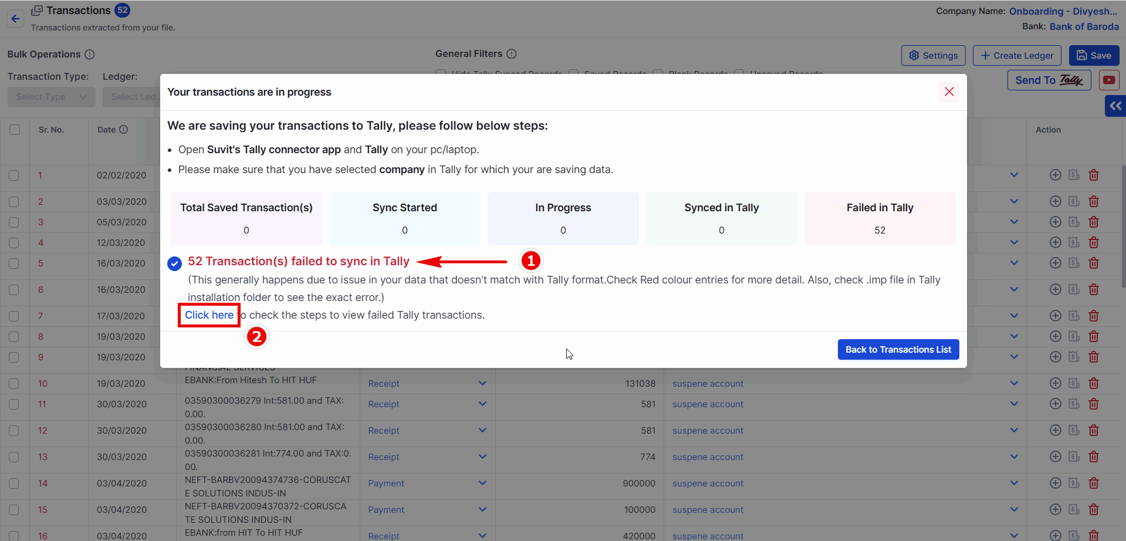Image resolution: width=1126 pixels, height=541 pixels.
Task: Select checkbox for transaction row 1
Action: tap(14, 175)
